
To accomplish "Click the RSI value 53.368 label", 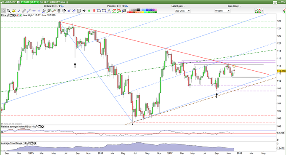I will click(x=281, y=133).
